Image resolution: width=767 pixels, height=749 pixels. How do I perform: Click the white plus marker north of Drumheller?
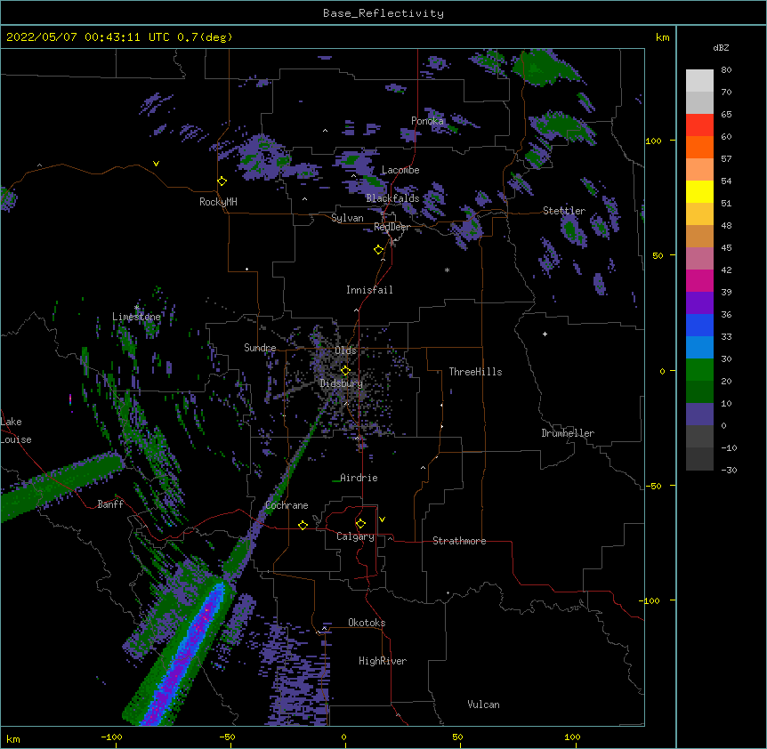545,334
